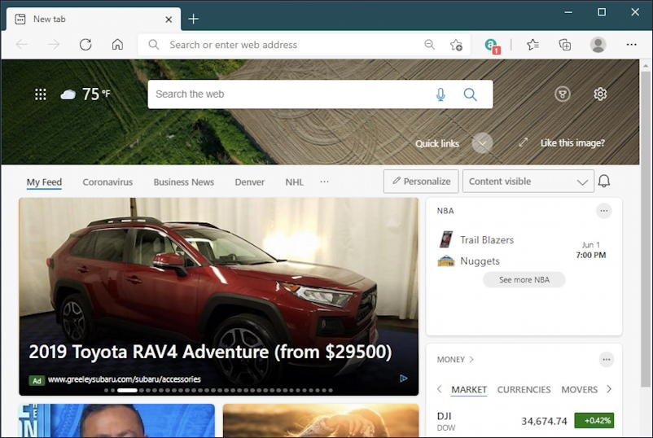Viewport: 653px width, 438px height.
Task: Close the New tab browser tab
Action: [169, 20]
